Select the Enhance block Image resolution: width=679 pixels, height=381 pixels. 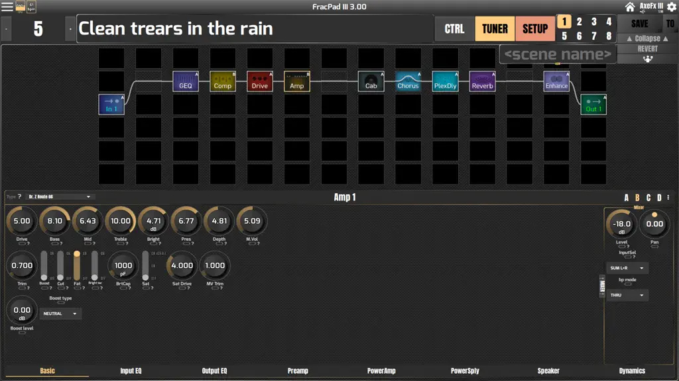pos(556,81)
